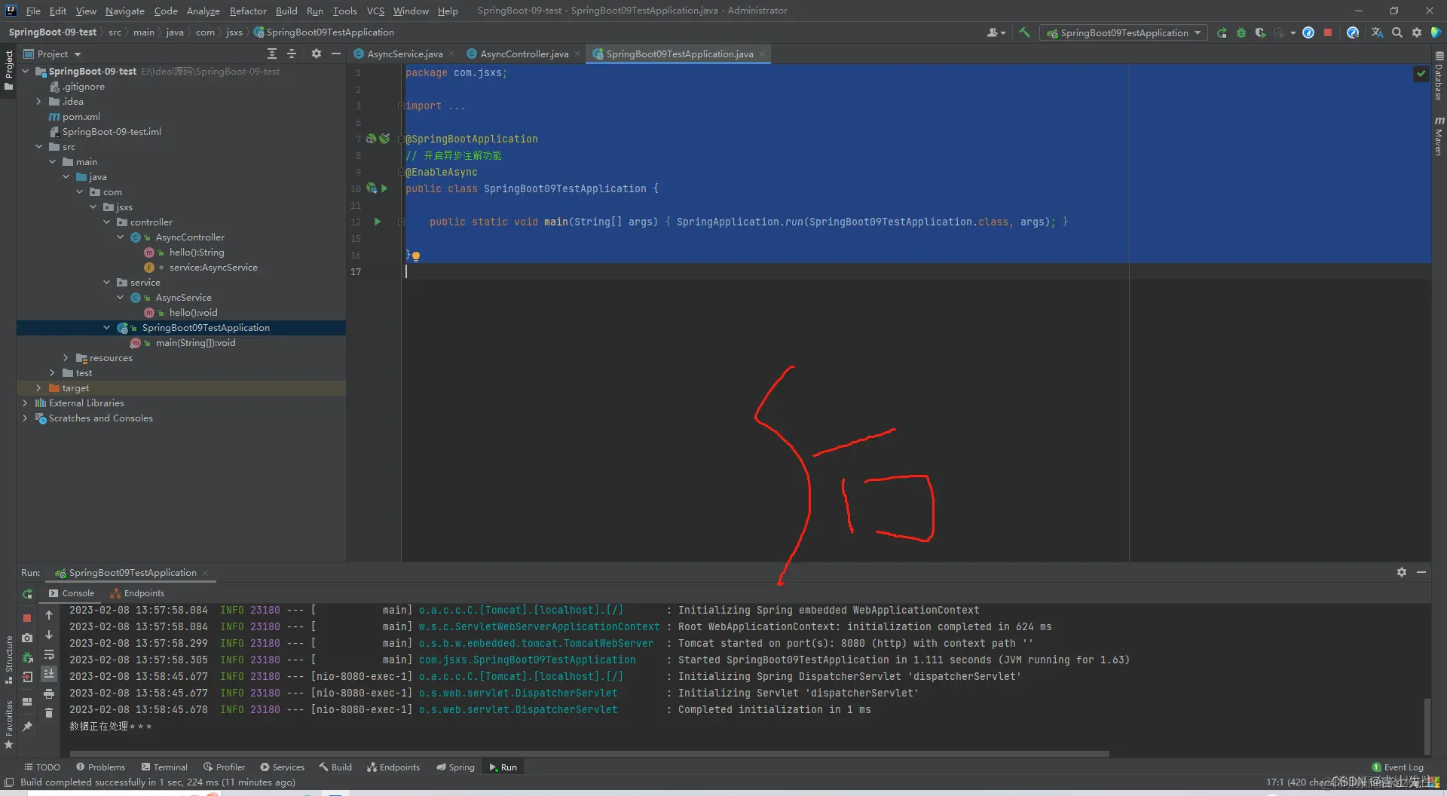
Task: Click the yellow lightbulb intention icon
Action: (416, 256)
